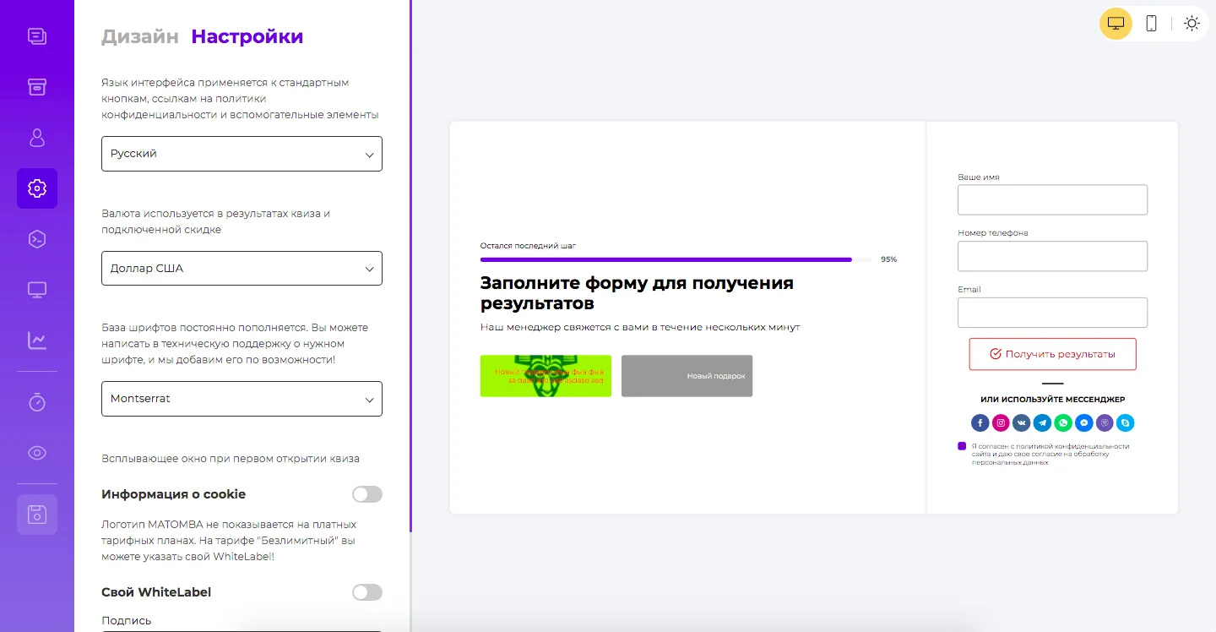Switch to mobile phone preview mode
This screenshot has height=632, width=1216.
(x=1151, y=24)
